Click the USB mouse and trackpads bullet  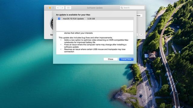tap(95, 50)
